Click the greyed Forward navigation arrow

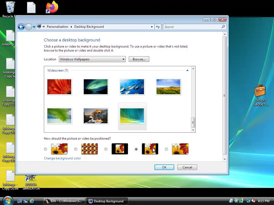[29, 27]
